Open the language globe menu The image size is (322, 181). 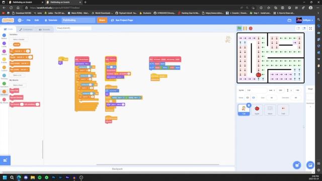(x=20, y=20)
